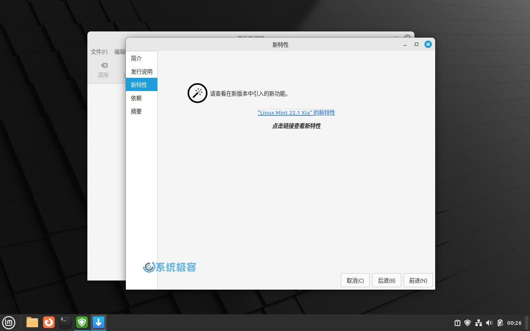
Task: Click the 后退(B) button
Action: 387,281
